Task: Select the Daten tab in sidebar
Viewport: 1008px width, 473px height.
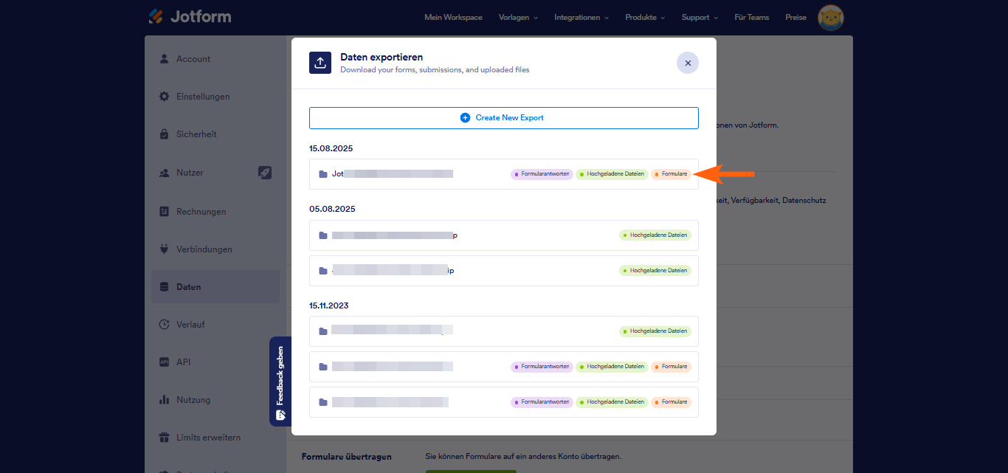Action: pos(215,287)
